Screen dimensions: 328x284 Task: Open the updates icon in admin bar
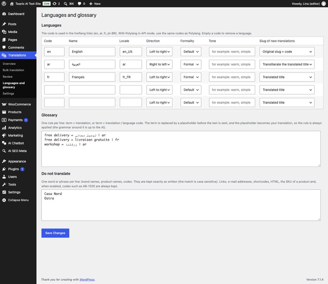pos(54,3)
